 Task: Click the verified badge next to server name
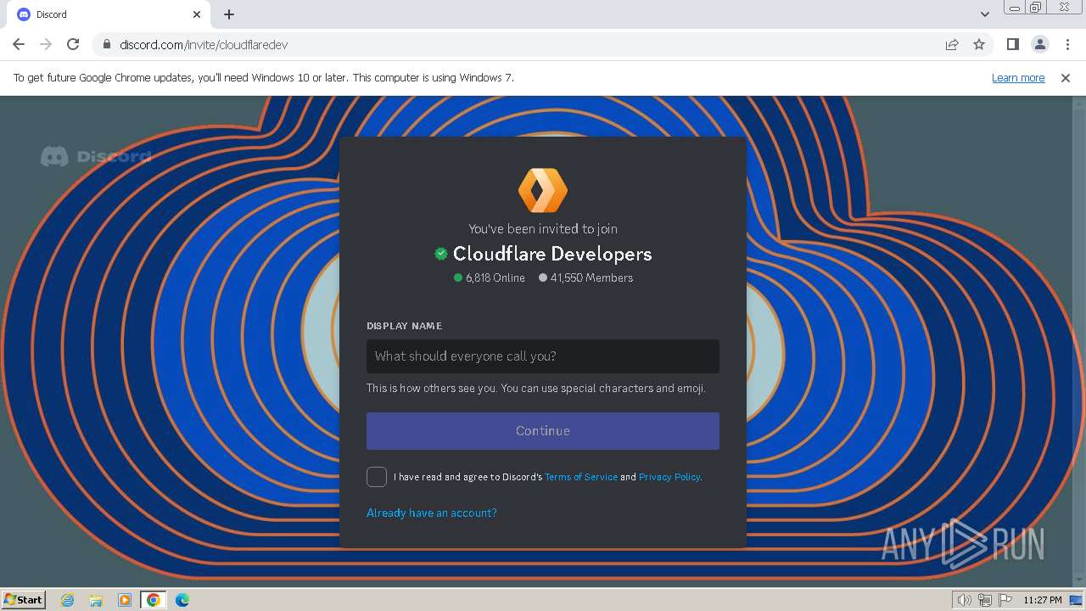click(441, 254)
